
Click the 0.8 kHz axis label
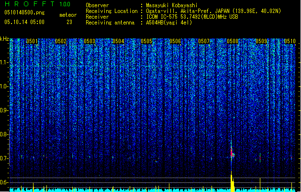click(x=4, y=134)
